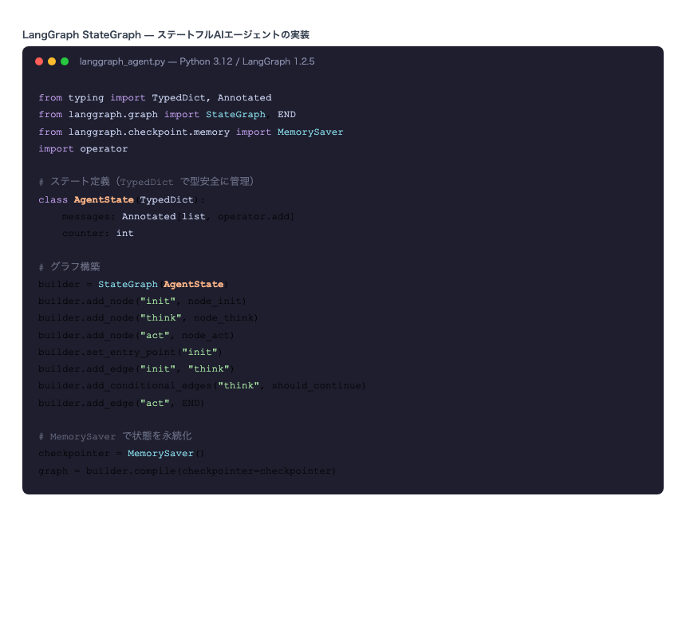
Task: Click the line "counter: int"
Action: [98, 234]
